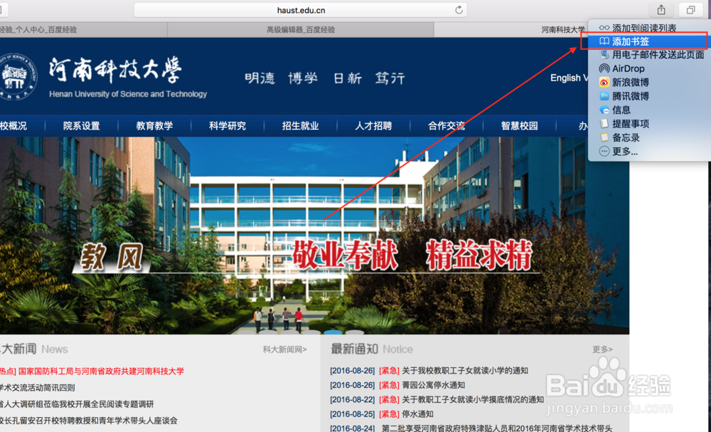Open news about 全民阅读专题调研
The height and width of the screenshot is (432, 711).
[x=77, y=404]
